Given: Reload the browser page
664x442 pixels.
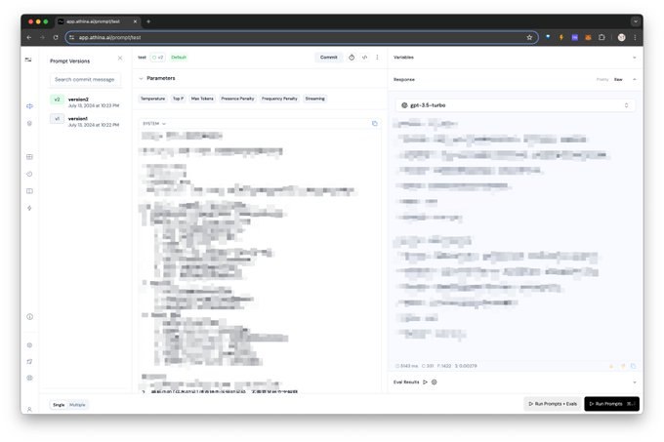Looking at the screenshot, I should pyautogui.click(x=56, y=37).
